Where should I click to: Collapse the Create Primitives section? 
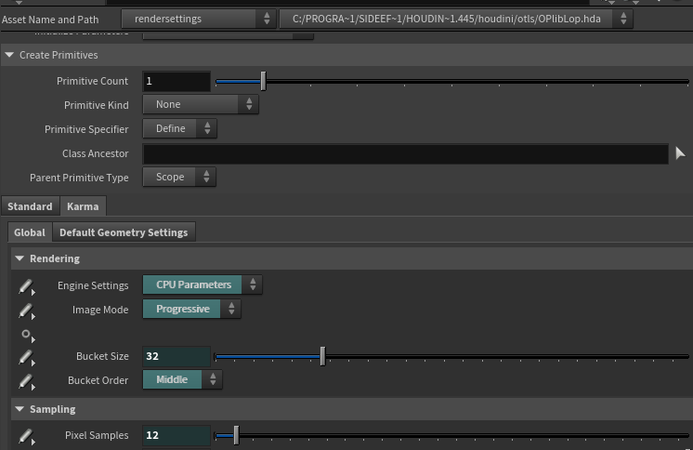point(9,55)
